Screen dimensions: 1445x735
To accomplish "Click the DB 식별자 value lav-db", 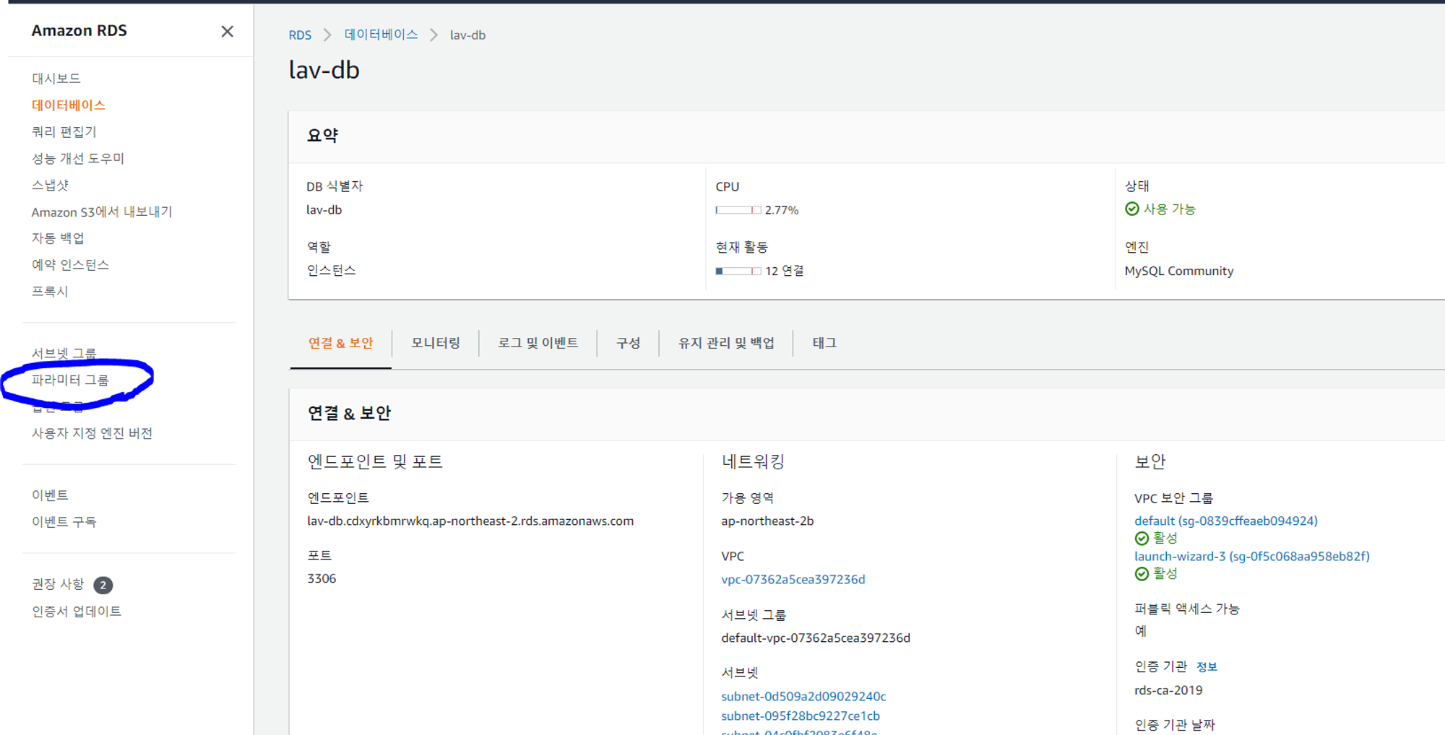I will click(x=324, y=209).
